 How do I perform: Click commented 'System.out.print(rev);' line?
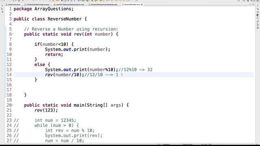[74, 135]
